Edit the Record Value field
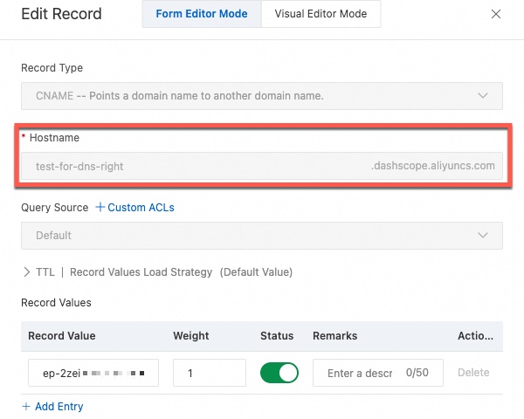 pos(93,373)
